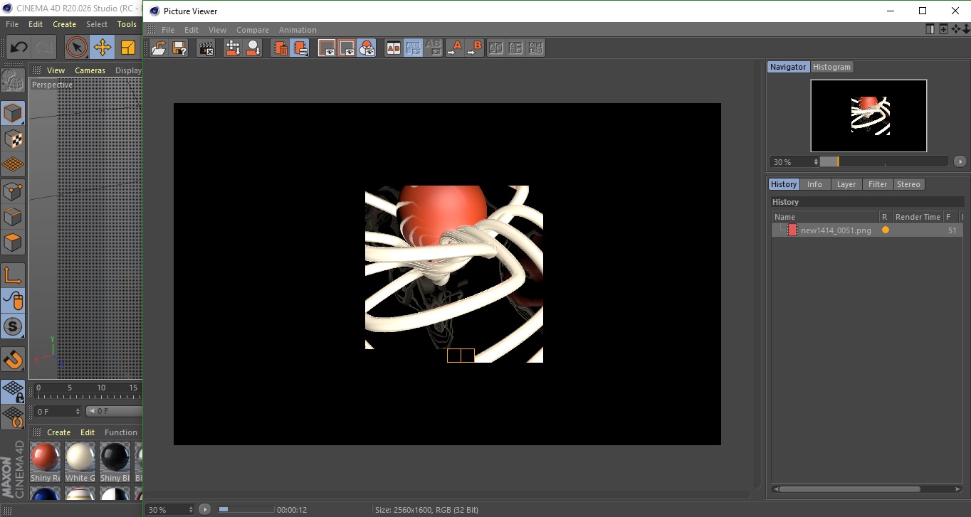Image resolution: width=971 pixels, height=517 pixels.
Task: Click the Undo arrow icon
Action: (x=19, y=48)
